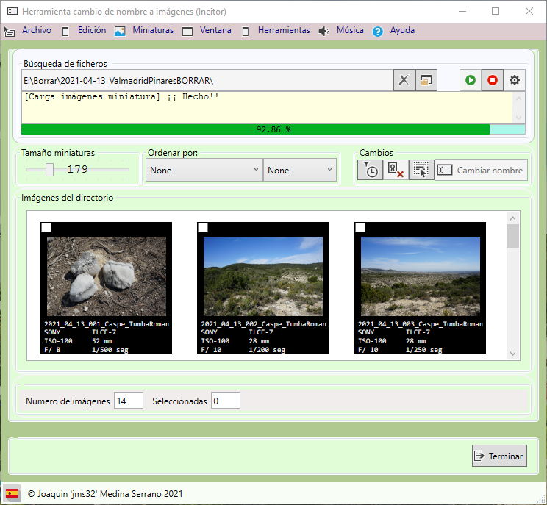Click the clock date-change icon in Cambios
Viewport: 547px width, 505px height.
coord(371,170)
